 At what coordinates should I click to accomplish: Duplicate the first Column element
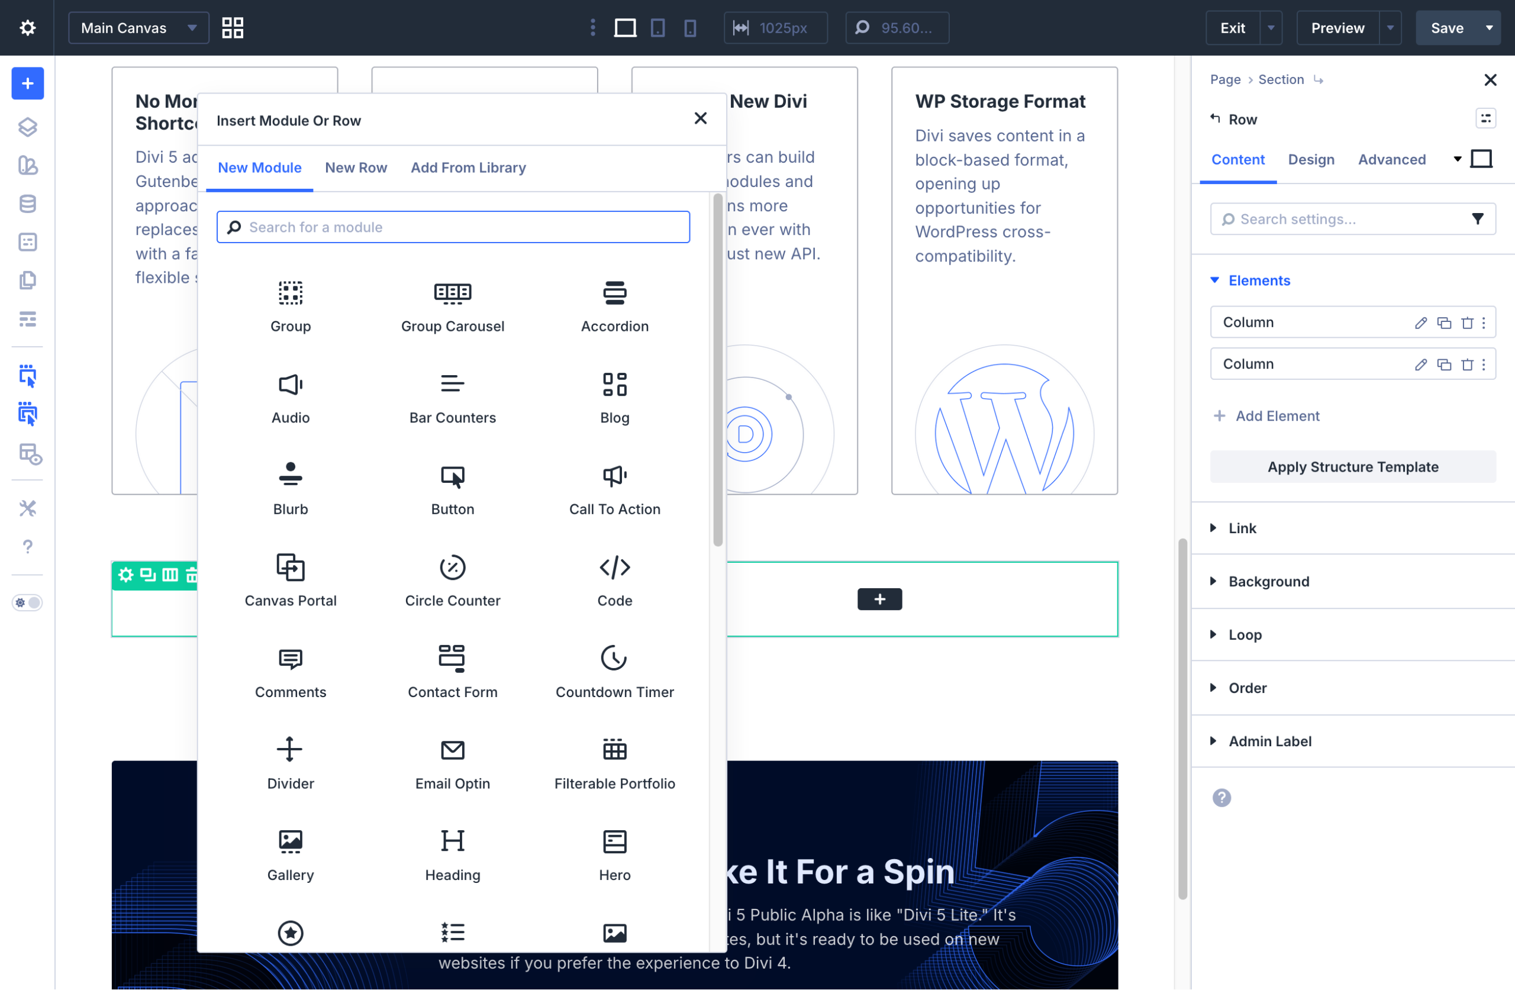click(1444, 322)
